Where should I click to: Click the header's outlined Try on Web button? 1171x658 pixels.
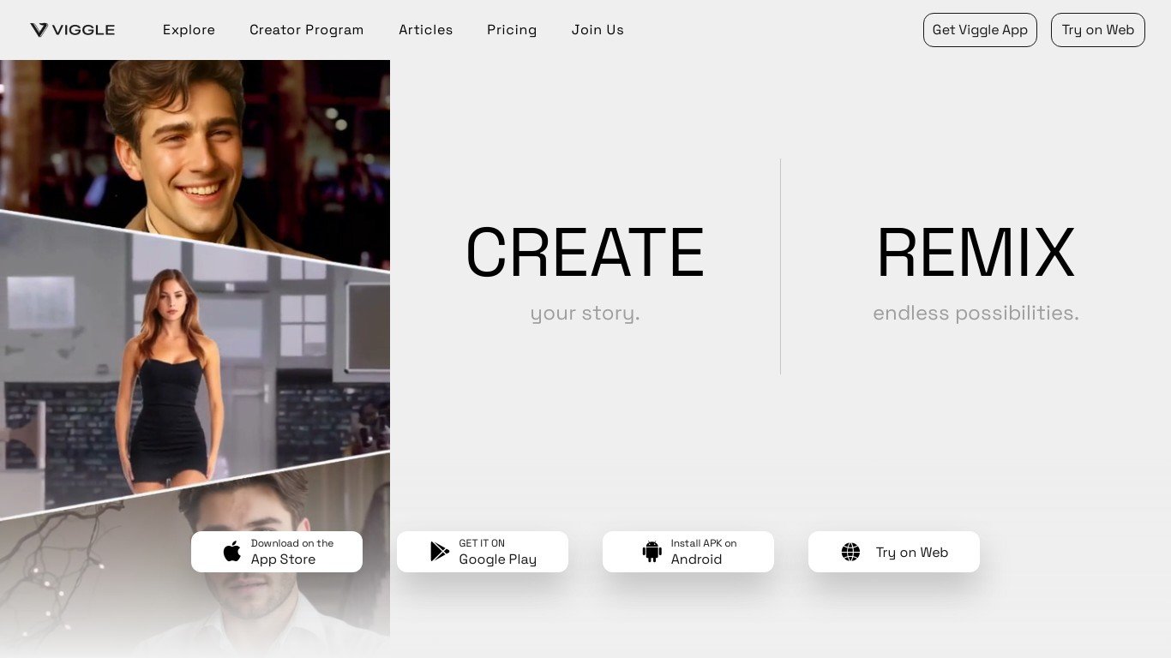click(x=1097, y=30)
